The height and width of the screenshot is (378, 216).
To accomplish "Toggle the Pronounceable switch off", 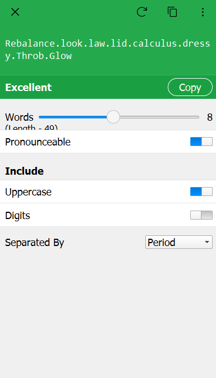I will pos(201,142).
